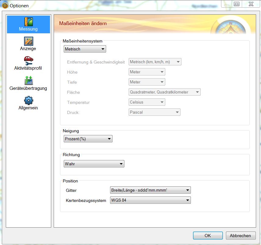Maximize the Optionen window
This screenshot has height=245, width=261.
[237, 4]
